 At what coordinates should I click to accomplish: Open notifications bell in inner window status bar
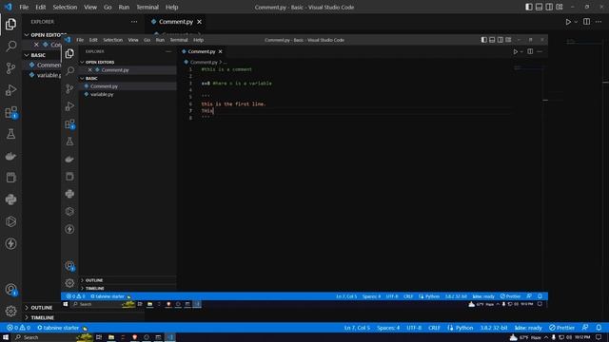point(540,296)
